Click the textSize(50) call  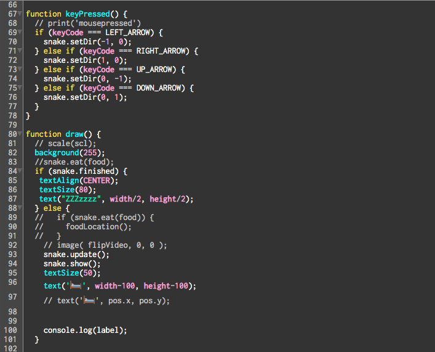pos(72,272)
